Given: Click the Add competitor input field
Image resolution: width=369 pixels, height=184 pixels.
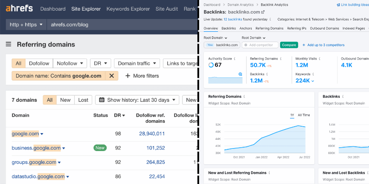Looking at the screenshot, I should 260,45.
